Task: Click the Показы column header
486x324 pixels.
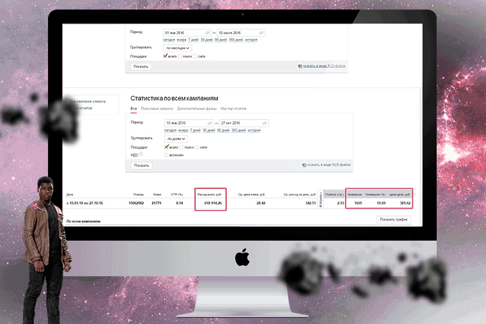Action: (138, 194)
